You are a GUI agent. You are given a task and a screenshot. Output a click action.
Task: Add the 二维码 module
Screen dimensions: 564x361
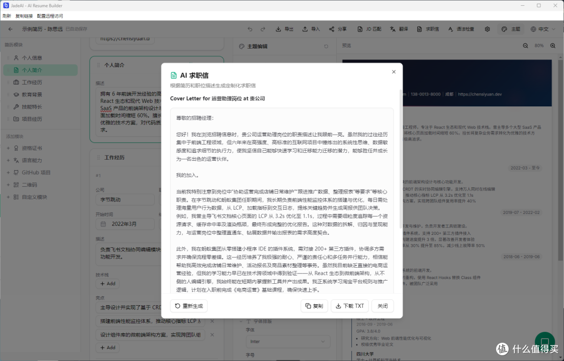point(41,185)
